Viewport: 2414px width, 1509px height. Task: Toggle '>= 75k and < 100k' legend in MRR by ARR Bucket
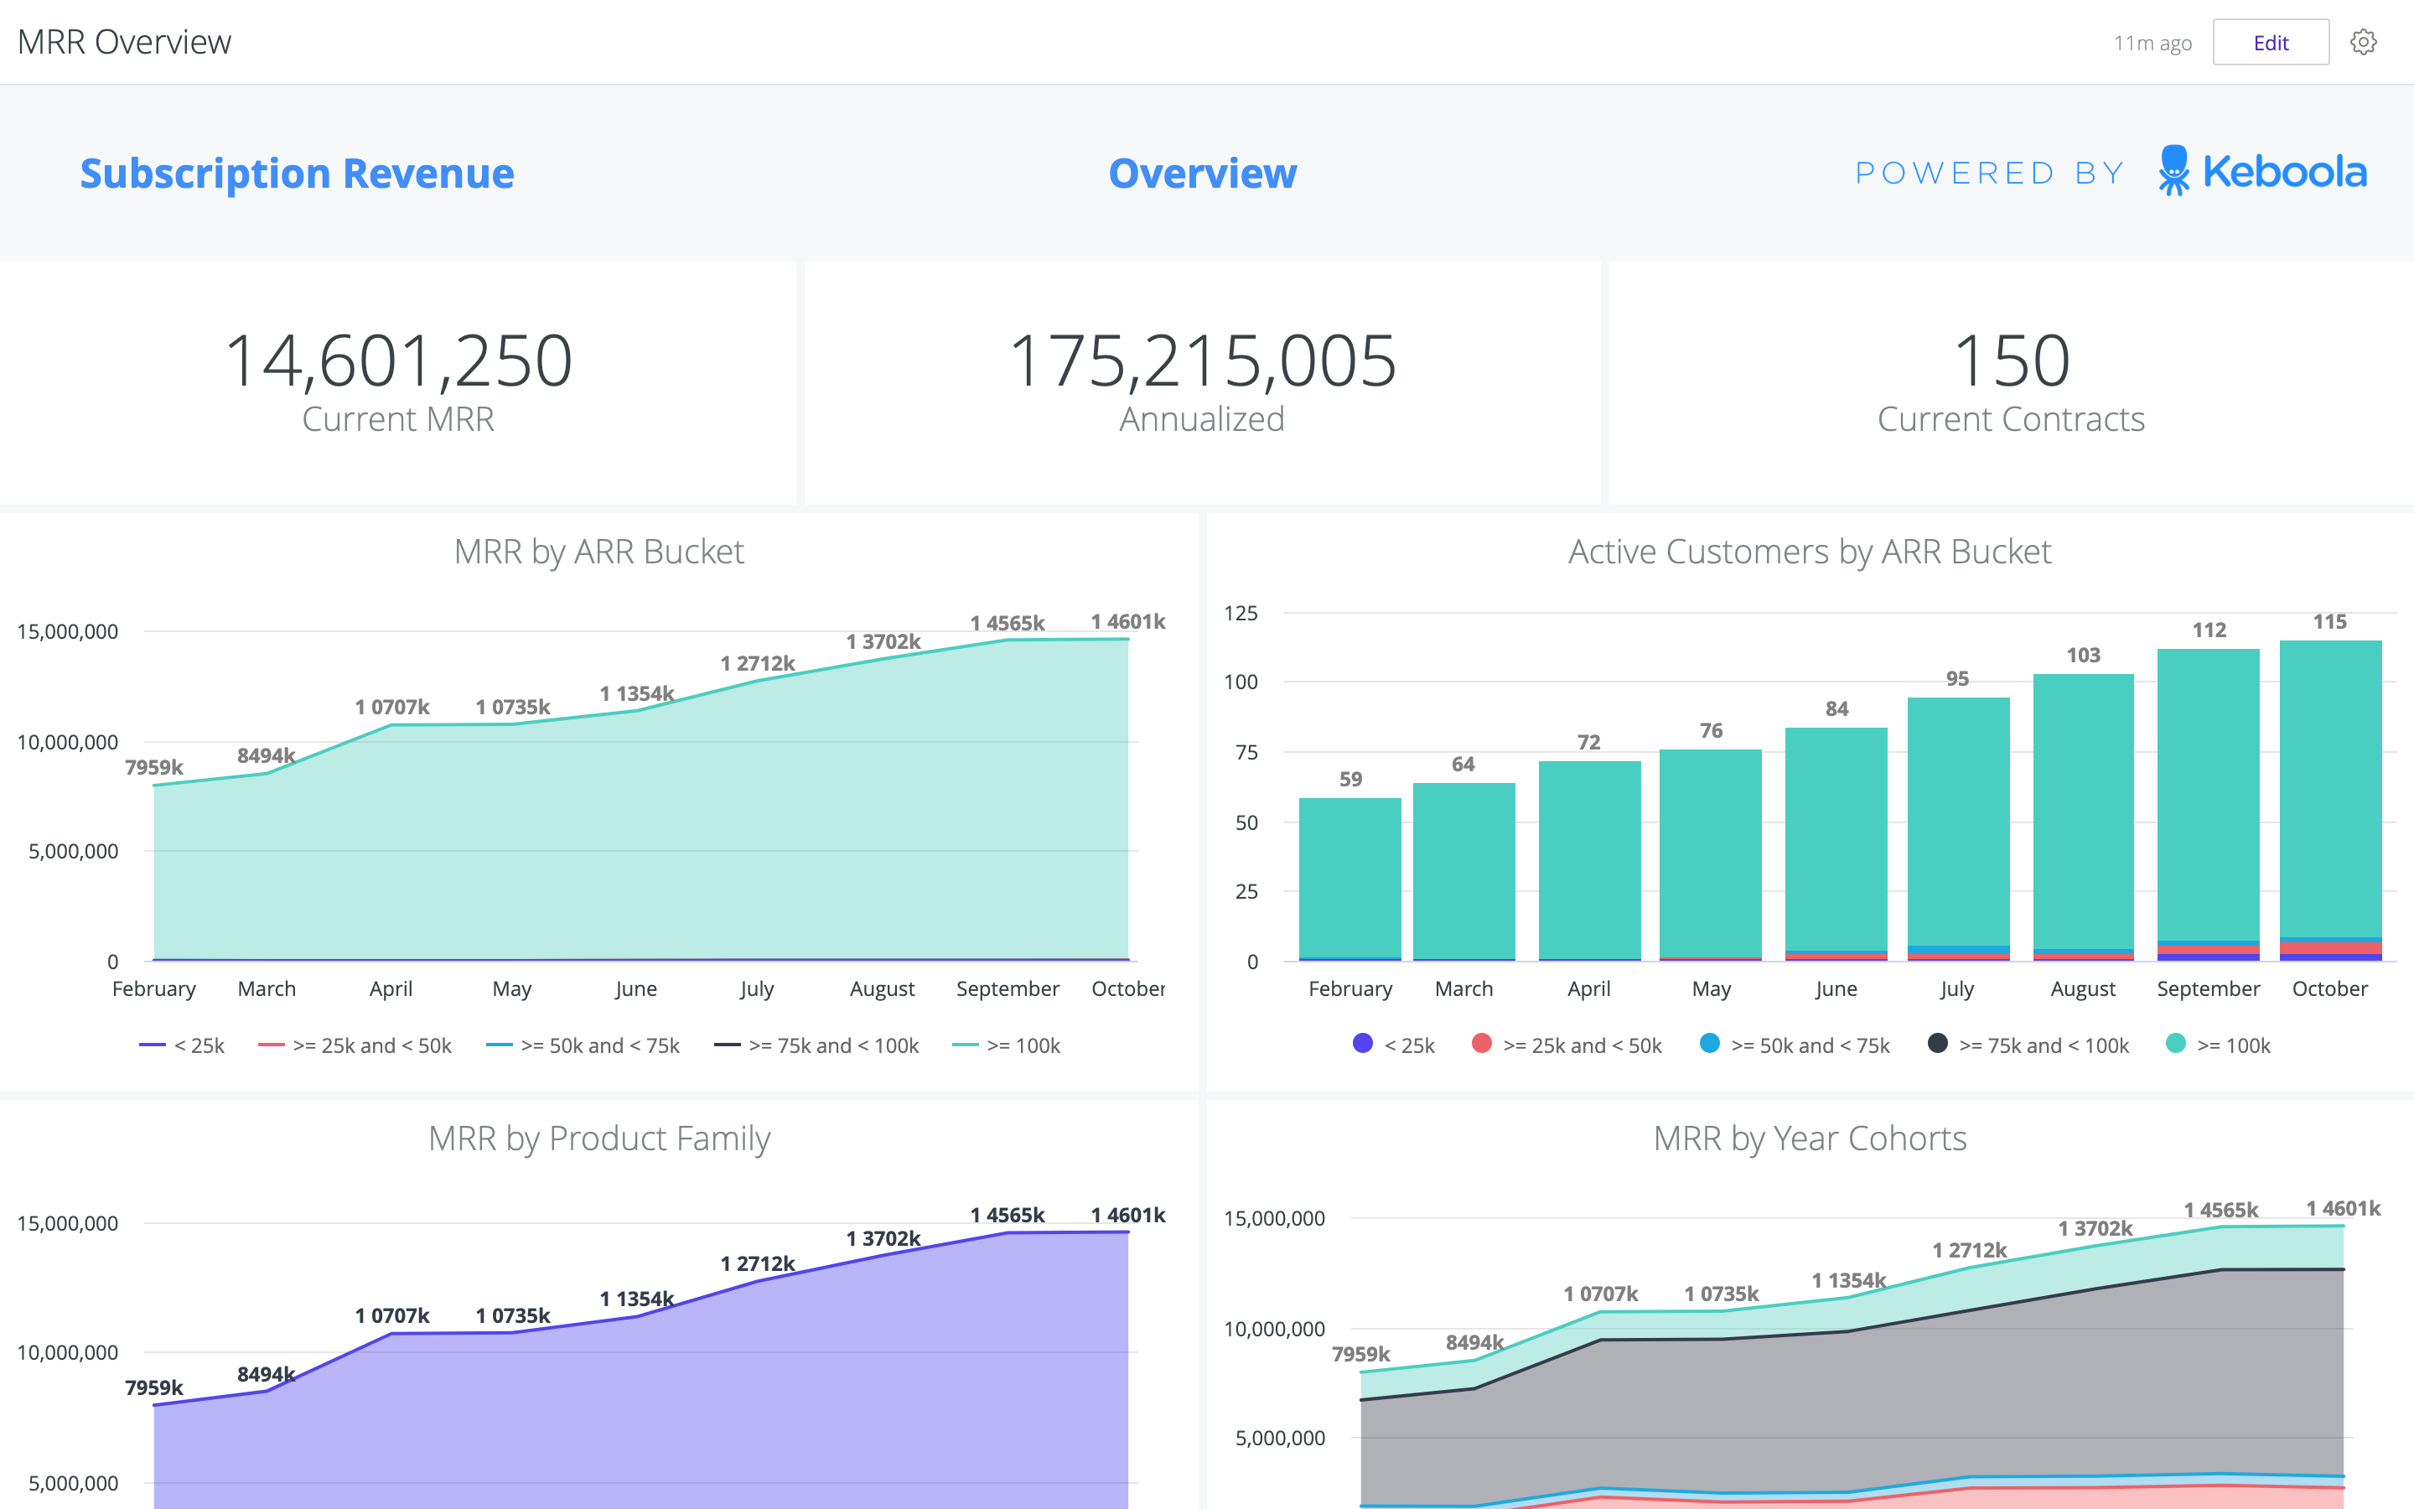[817, 1045]
